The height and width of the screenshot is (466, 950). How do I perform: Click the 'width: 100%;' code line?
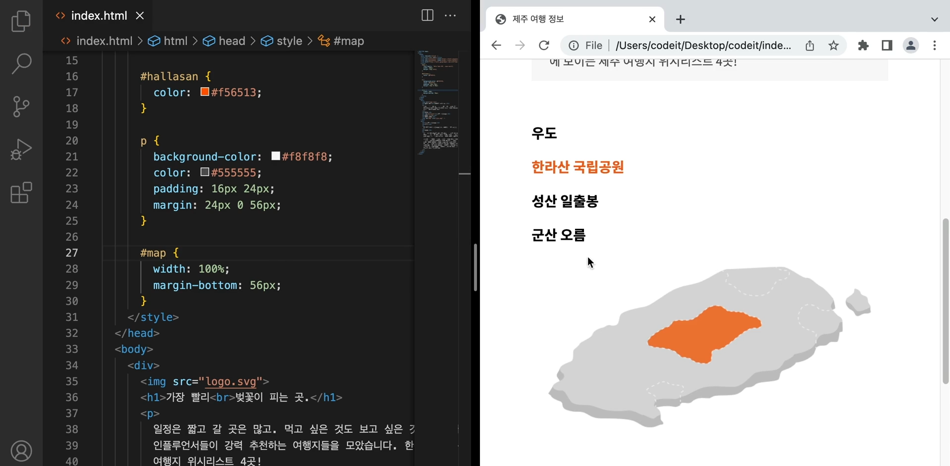(191, 269)
